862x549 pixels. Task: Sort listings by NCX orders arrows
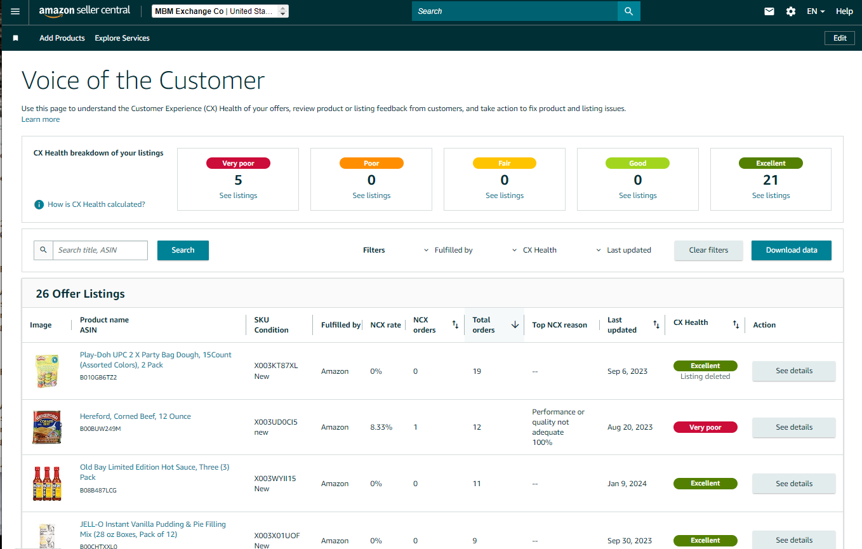pos(455,325)
